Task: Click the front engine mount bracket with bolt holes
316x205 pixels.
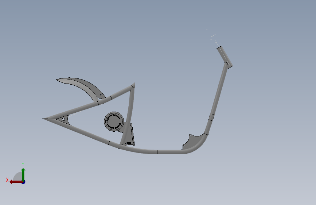Action: [x=192, y=142]
